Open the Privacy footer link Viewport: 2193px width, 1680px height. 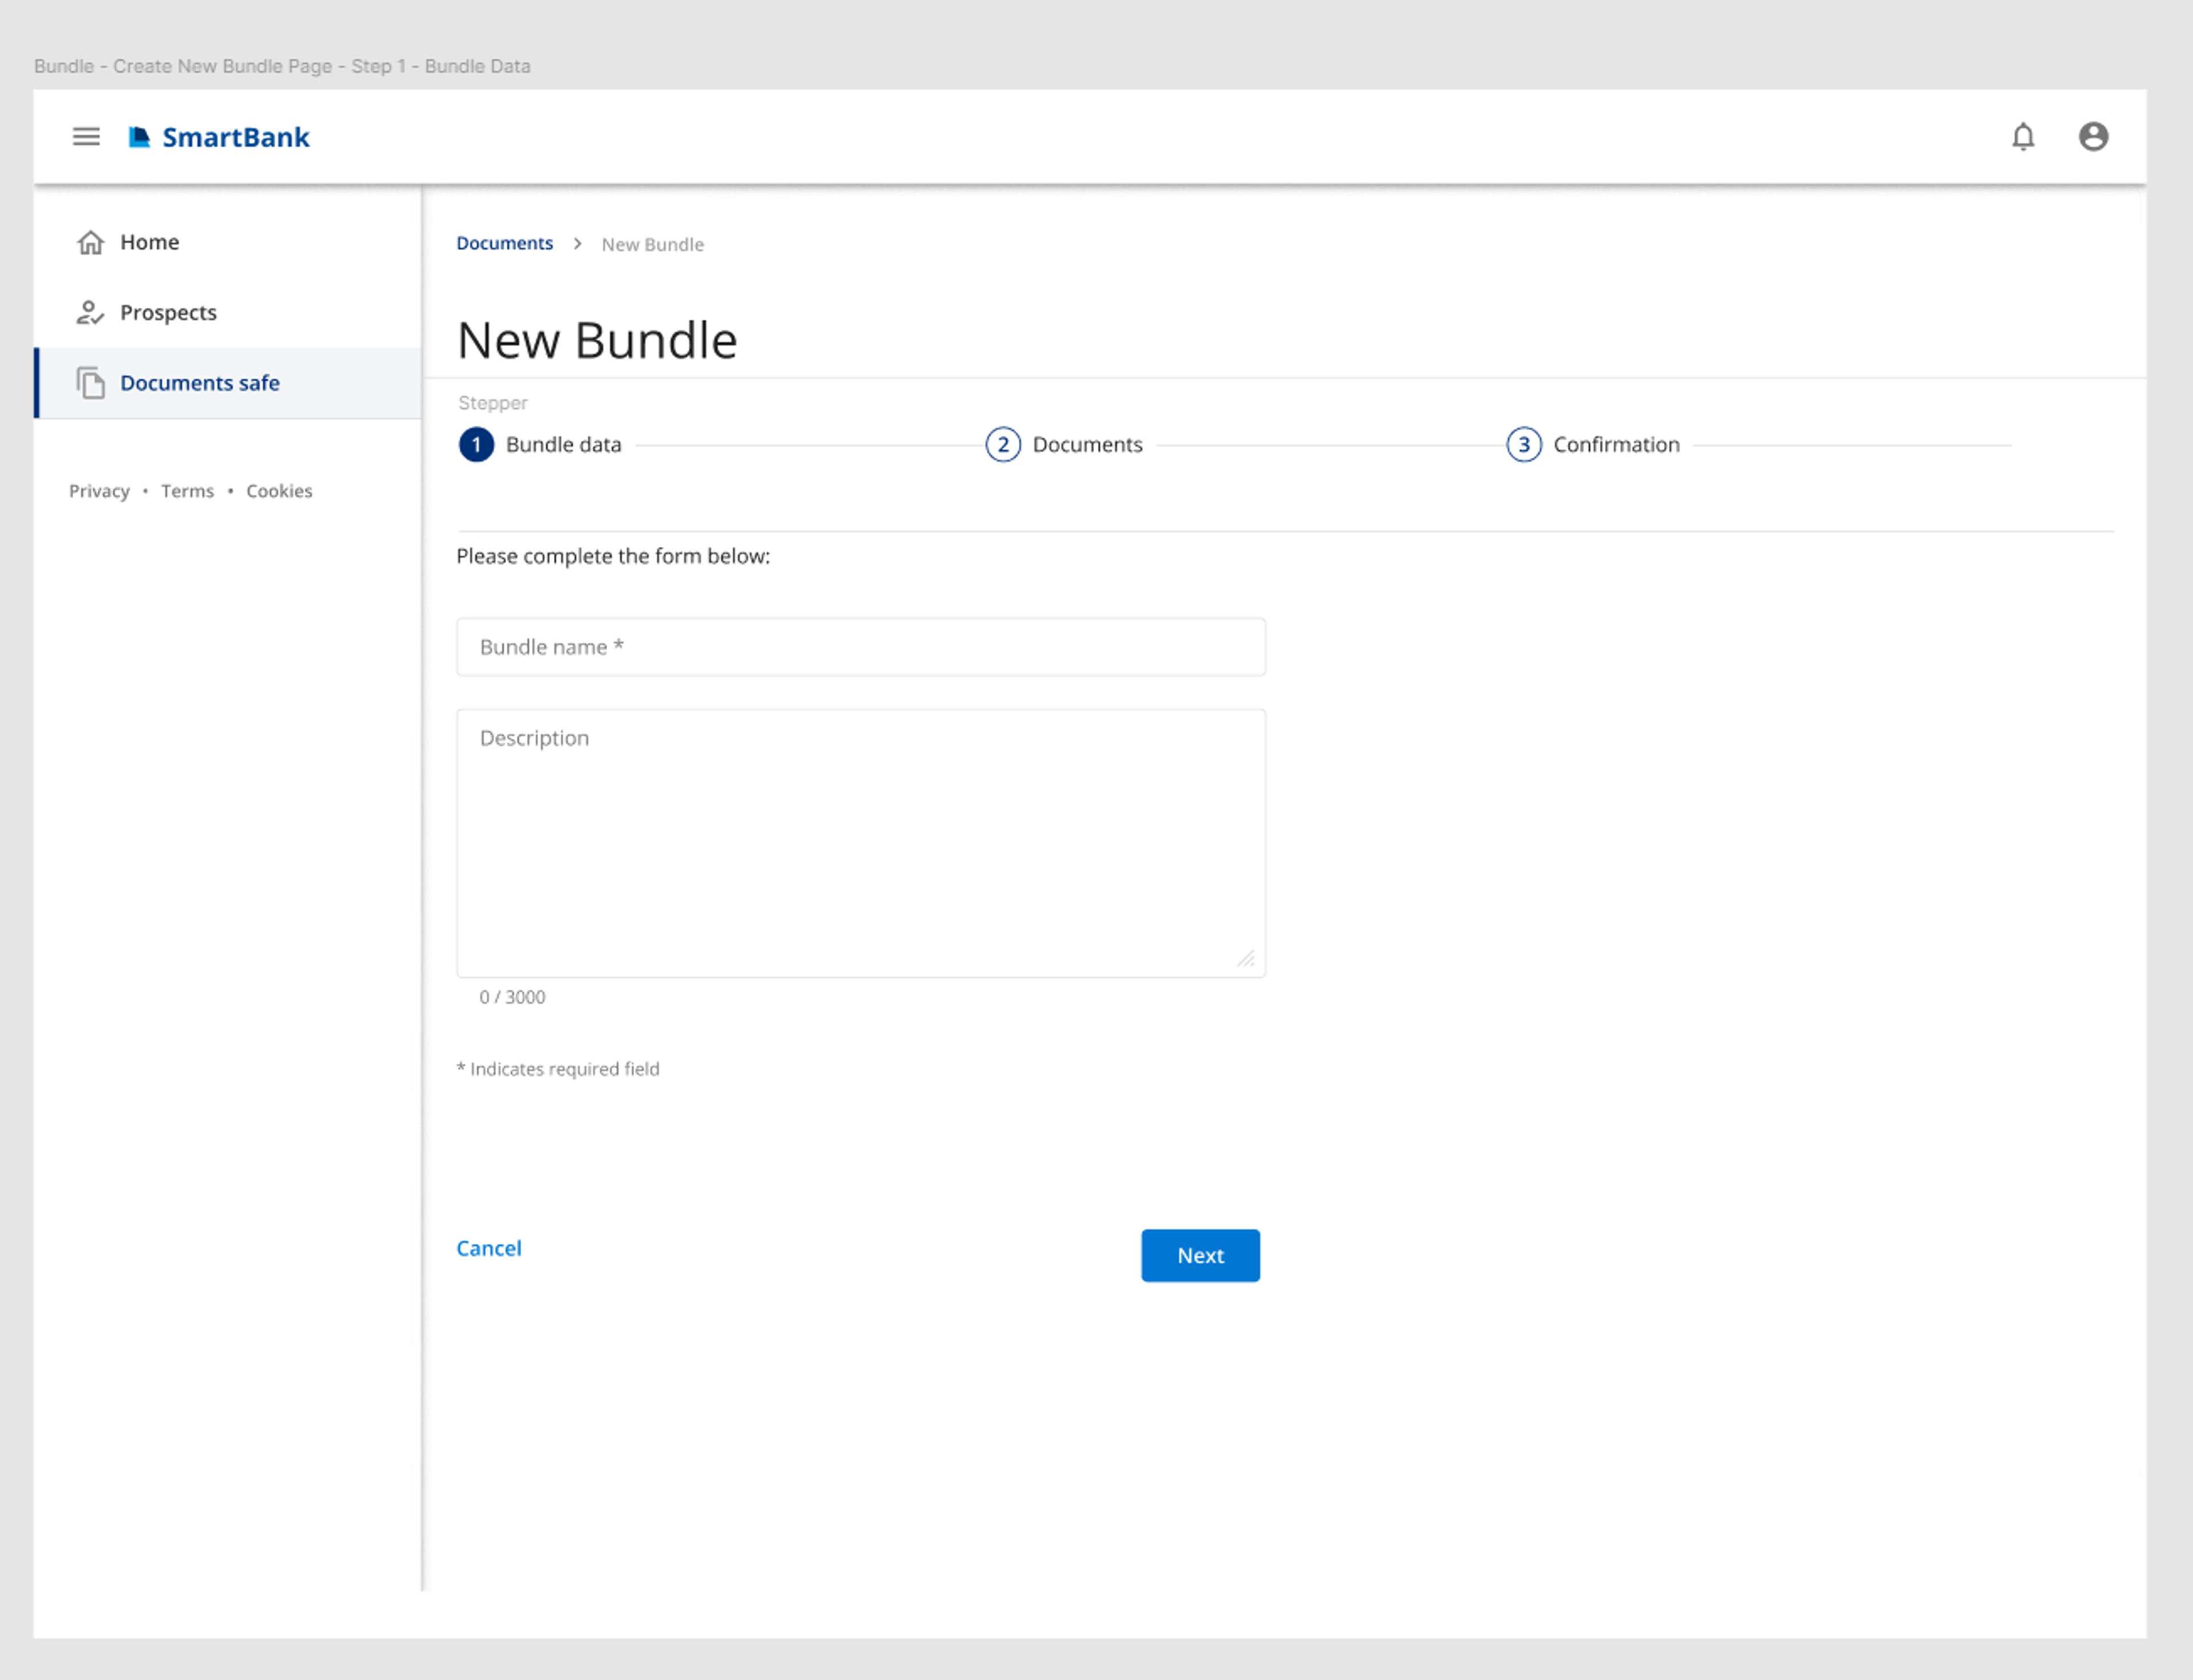99,491
